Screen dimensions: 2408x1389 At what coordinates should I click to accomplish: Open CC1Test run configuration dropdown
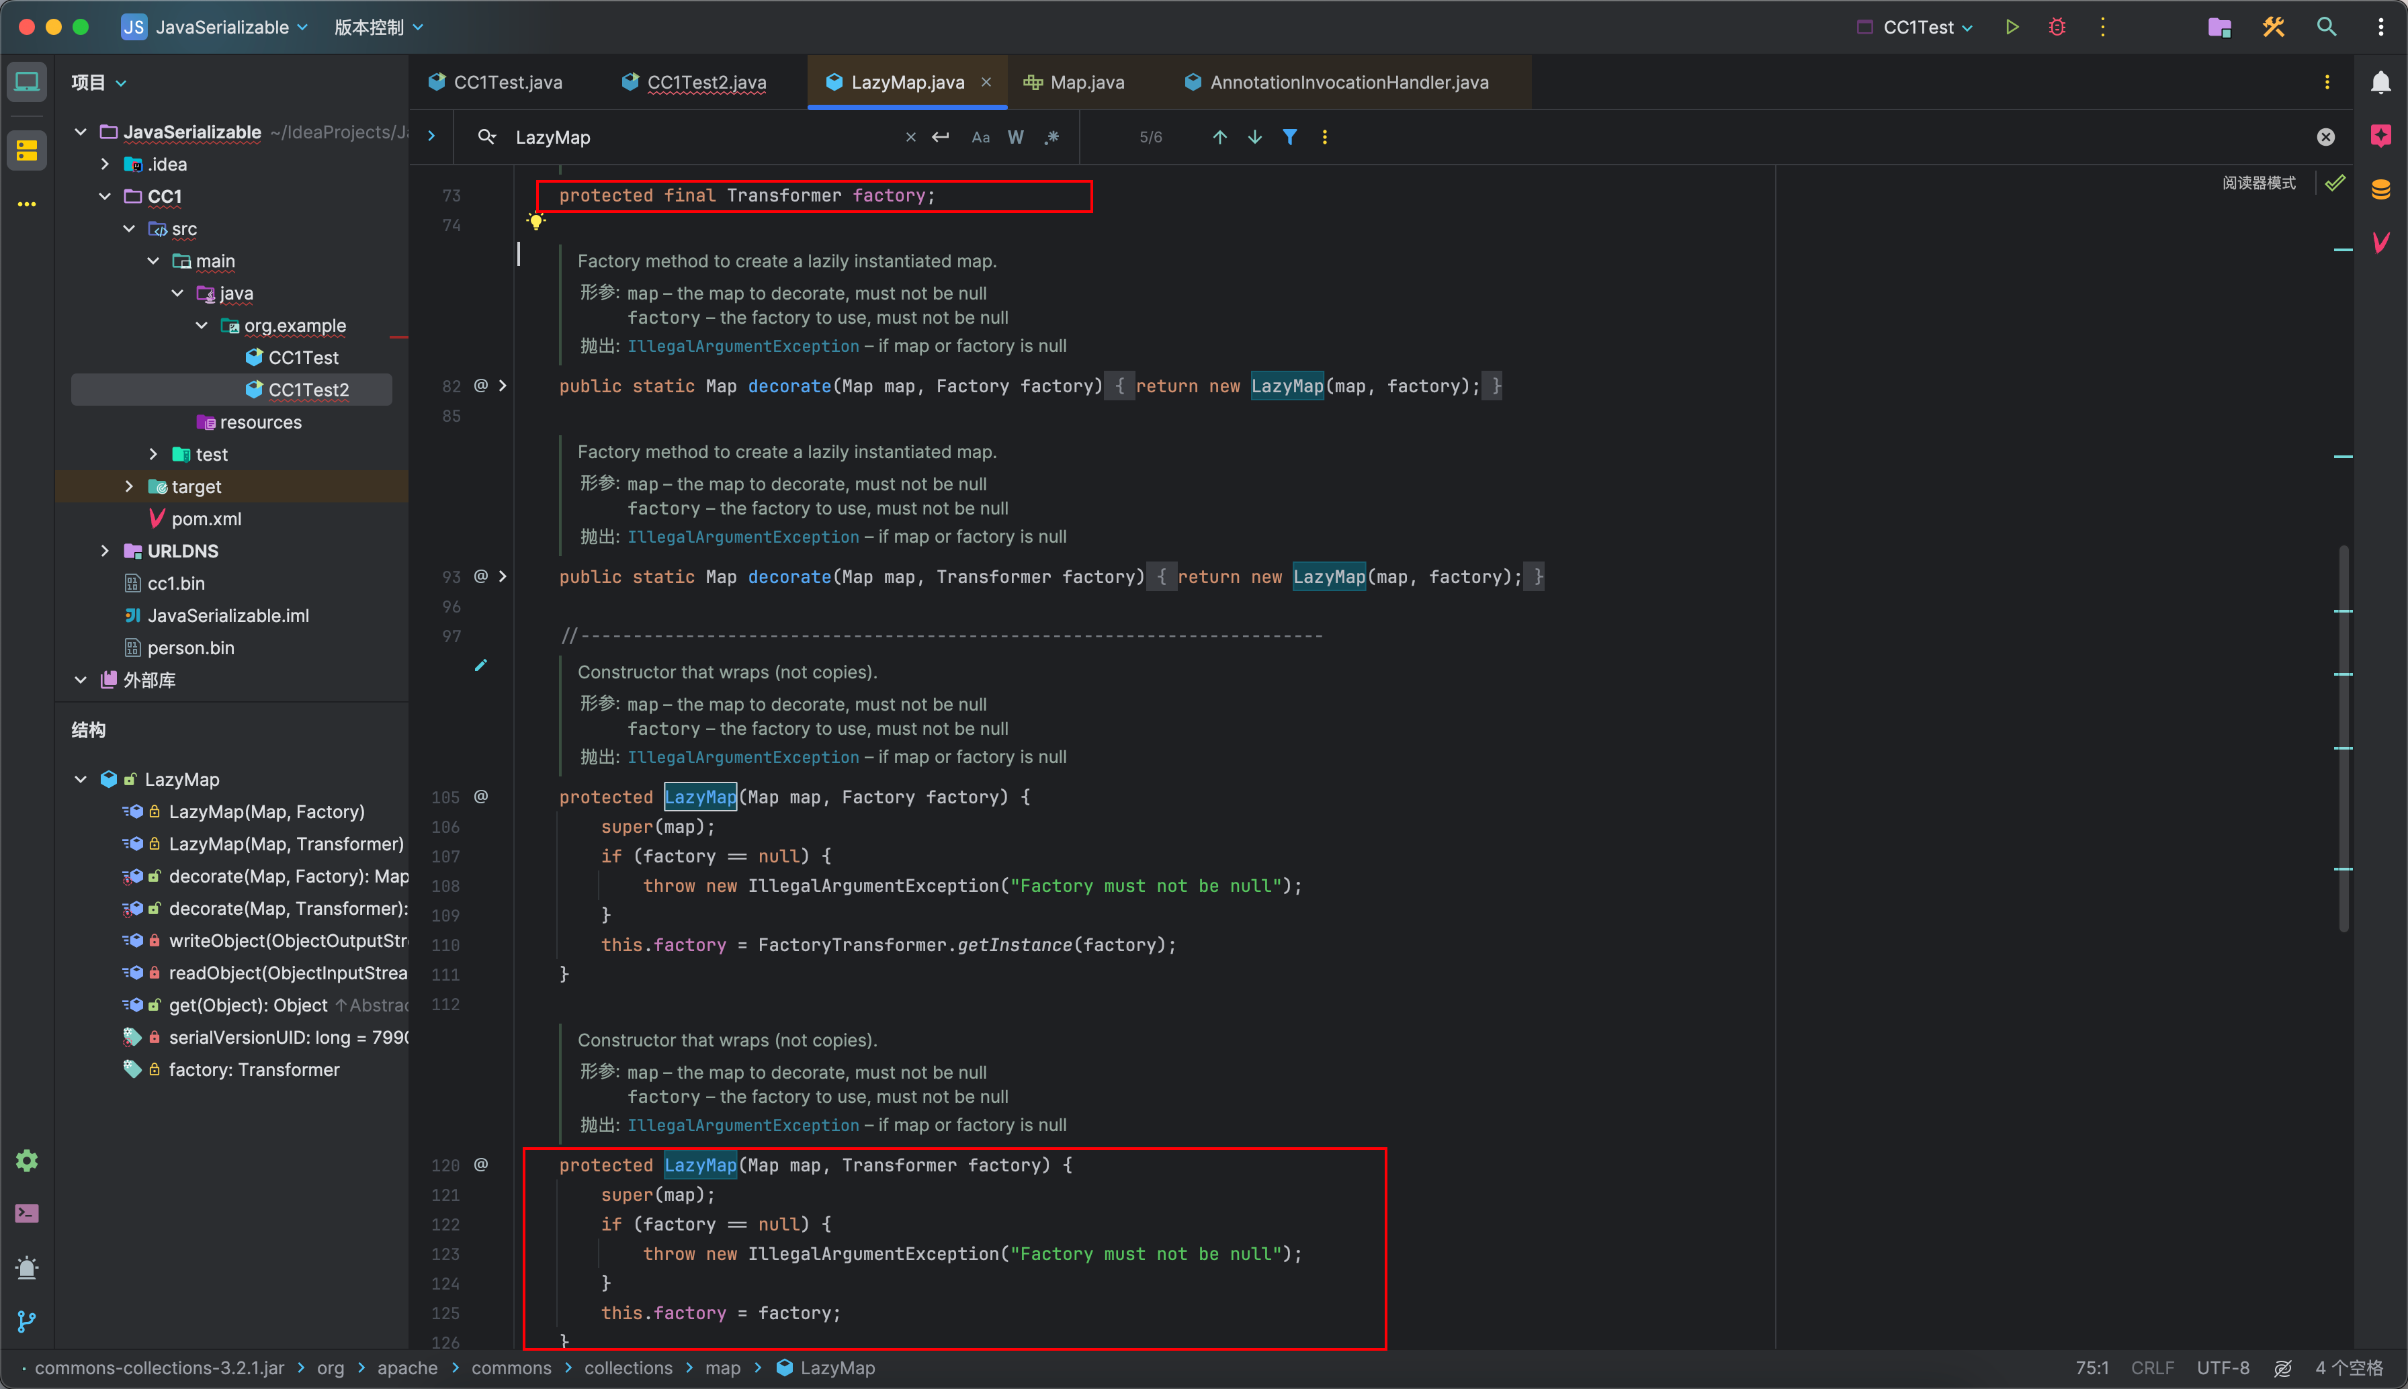(1915, 27)
